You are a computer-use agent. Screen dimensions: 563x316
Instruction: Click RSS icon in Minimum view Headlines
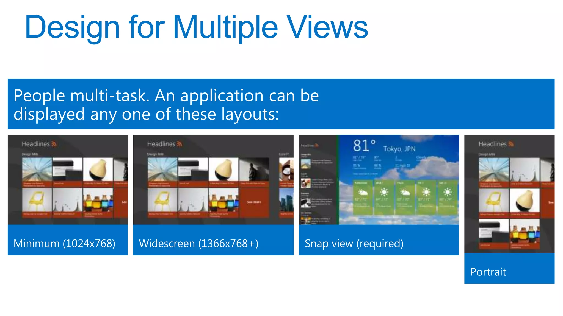54,144
